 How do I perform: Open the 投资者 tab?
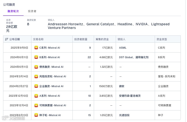point(32,11)
